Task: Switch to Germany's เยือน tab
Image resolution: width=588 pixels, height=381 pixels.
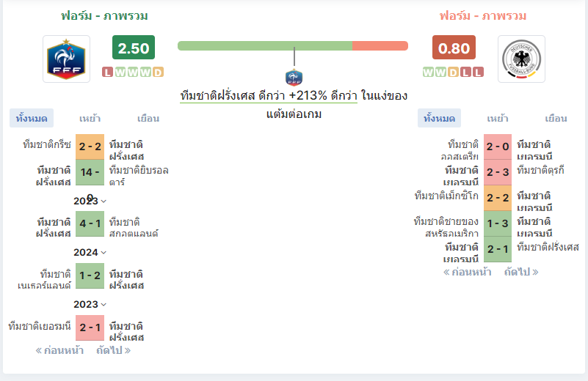Action: pos(556,118)
